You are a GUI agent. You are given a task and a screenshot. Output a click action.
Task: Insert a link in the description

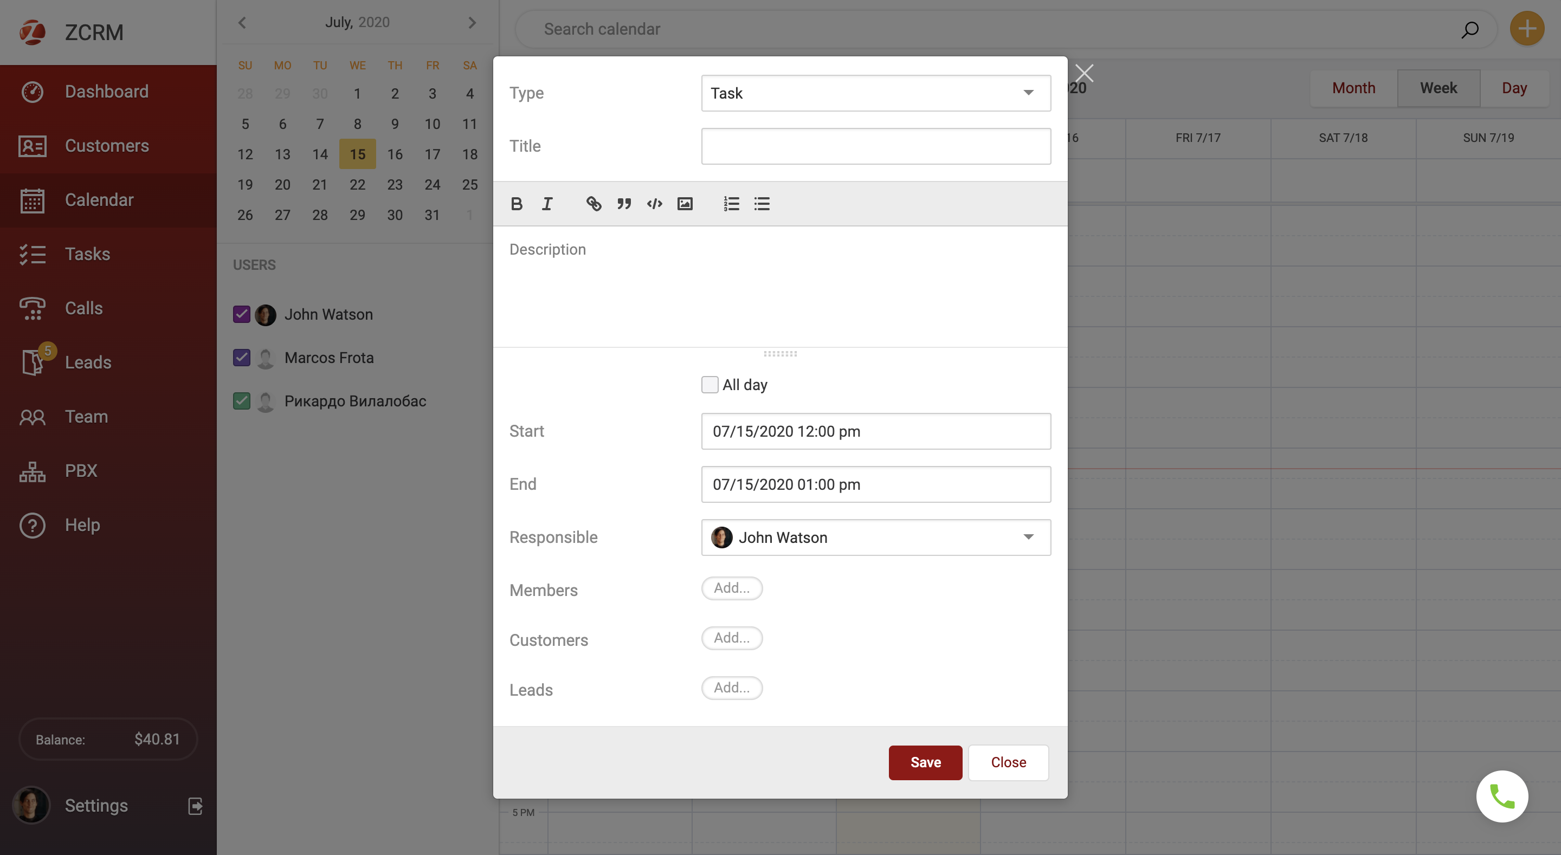click(x=594, y=204)
